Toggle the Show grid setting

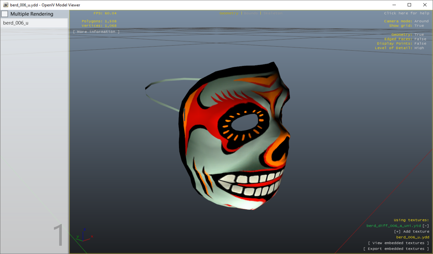(419, 26)
